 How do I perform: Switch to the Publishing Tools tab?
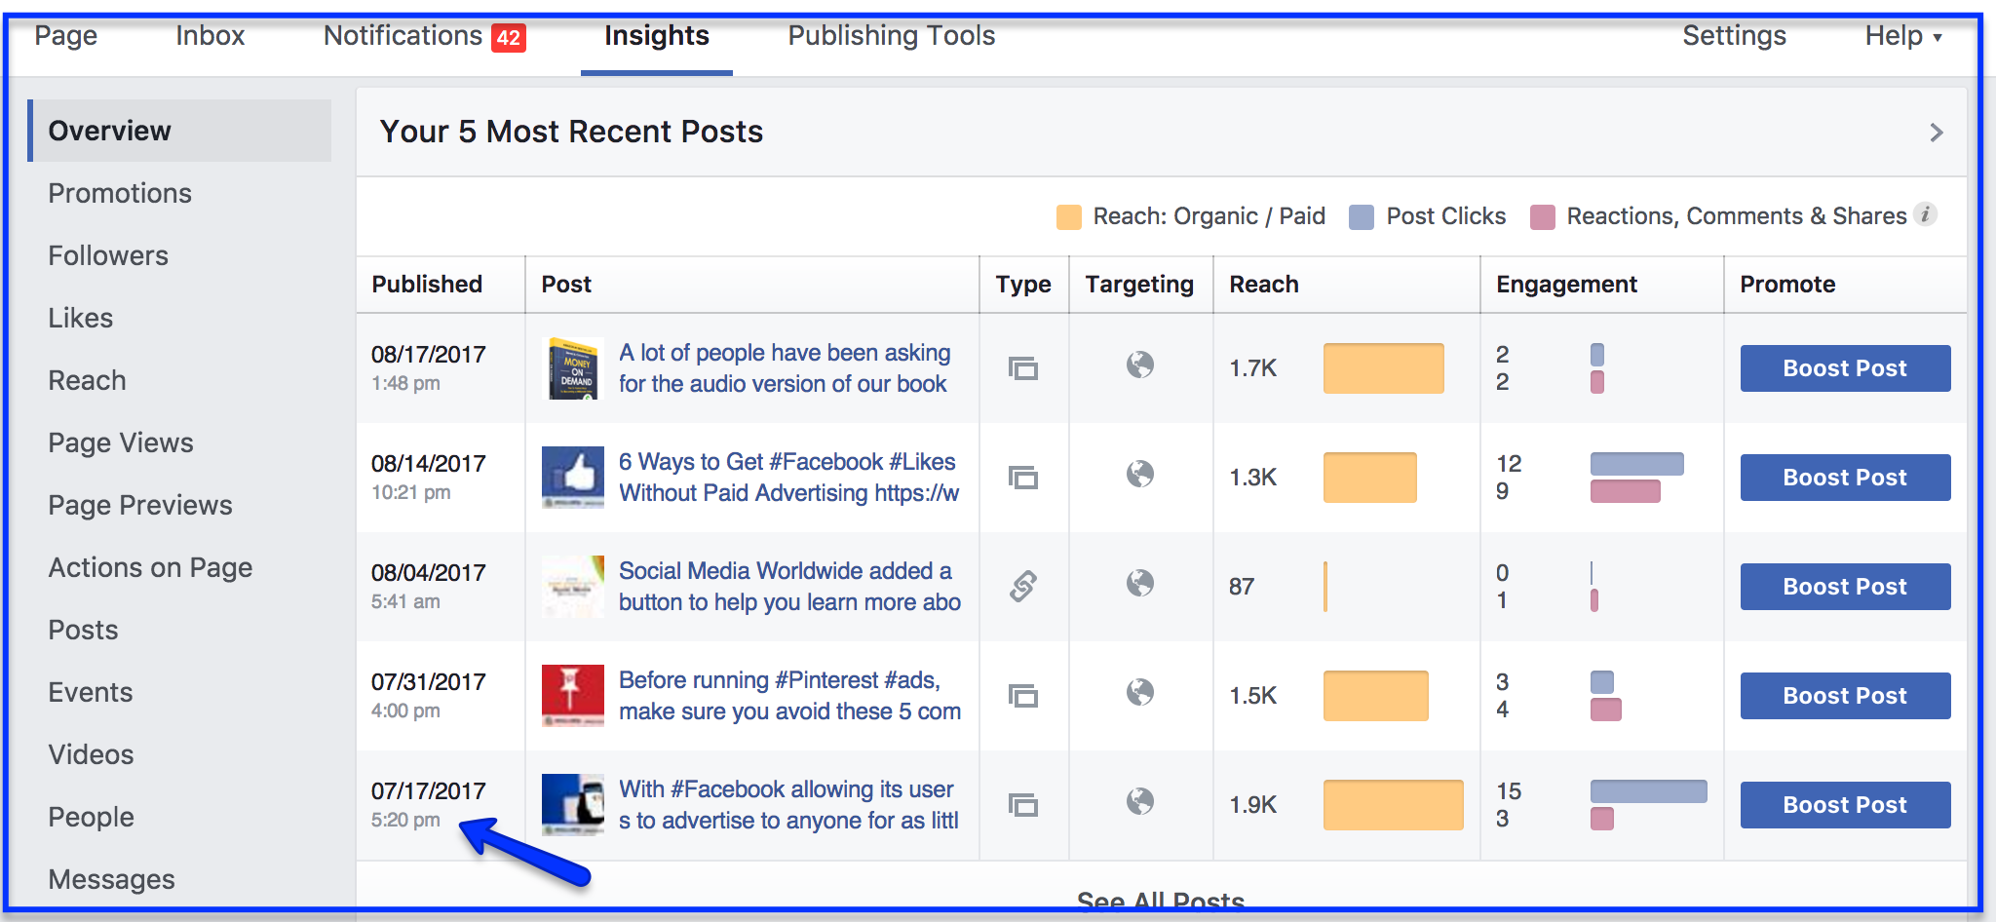coord(892,36)
